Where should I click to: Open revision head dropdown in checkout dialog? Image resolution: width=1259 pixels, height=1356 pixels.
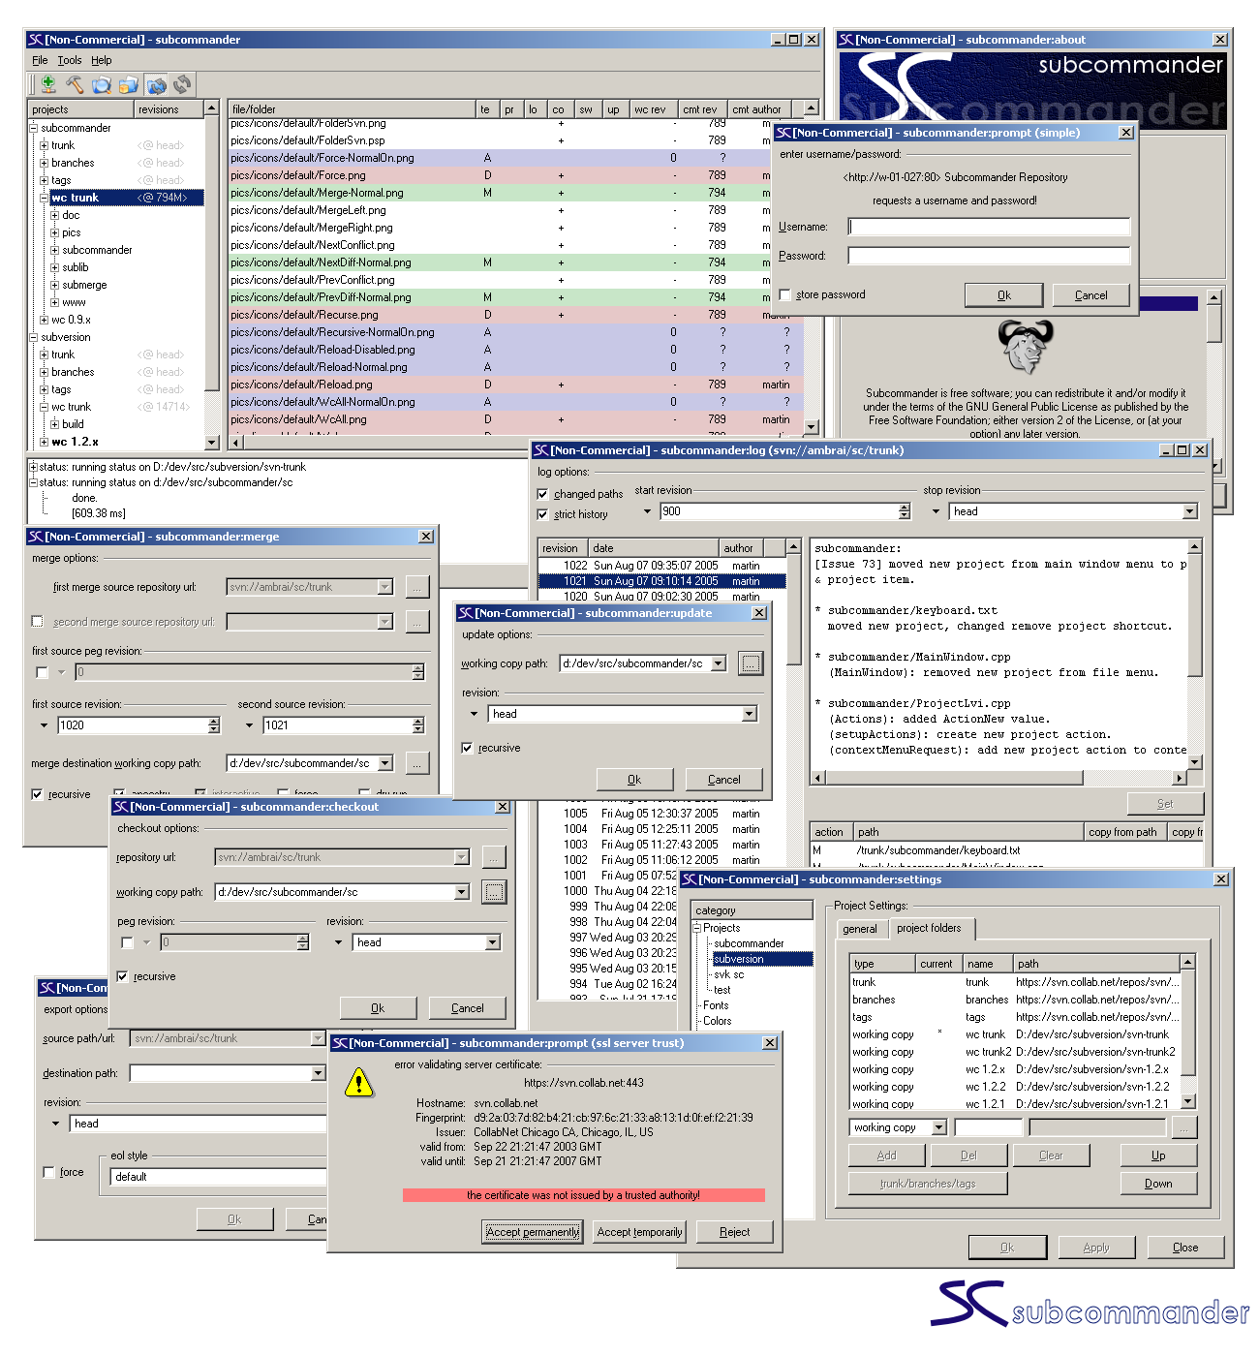(493, 942)
